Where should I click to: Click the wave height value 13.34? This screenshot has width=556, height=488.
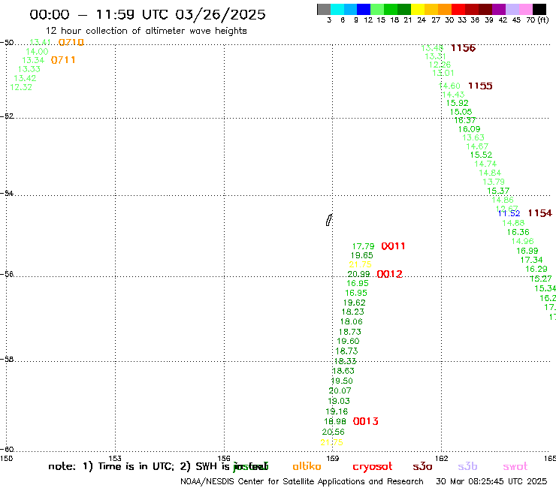(33, 60)
